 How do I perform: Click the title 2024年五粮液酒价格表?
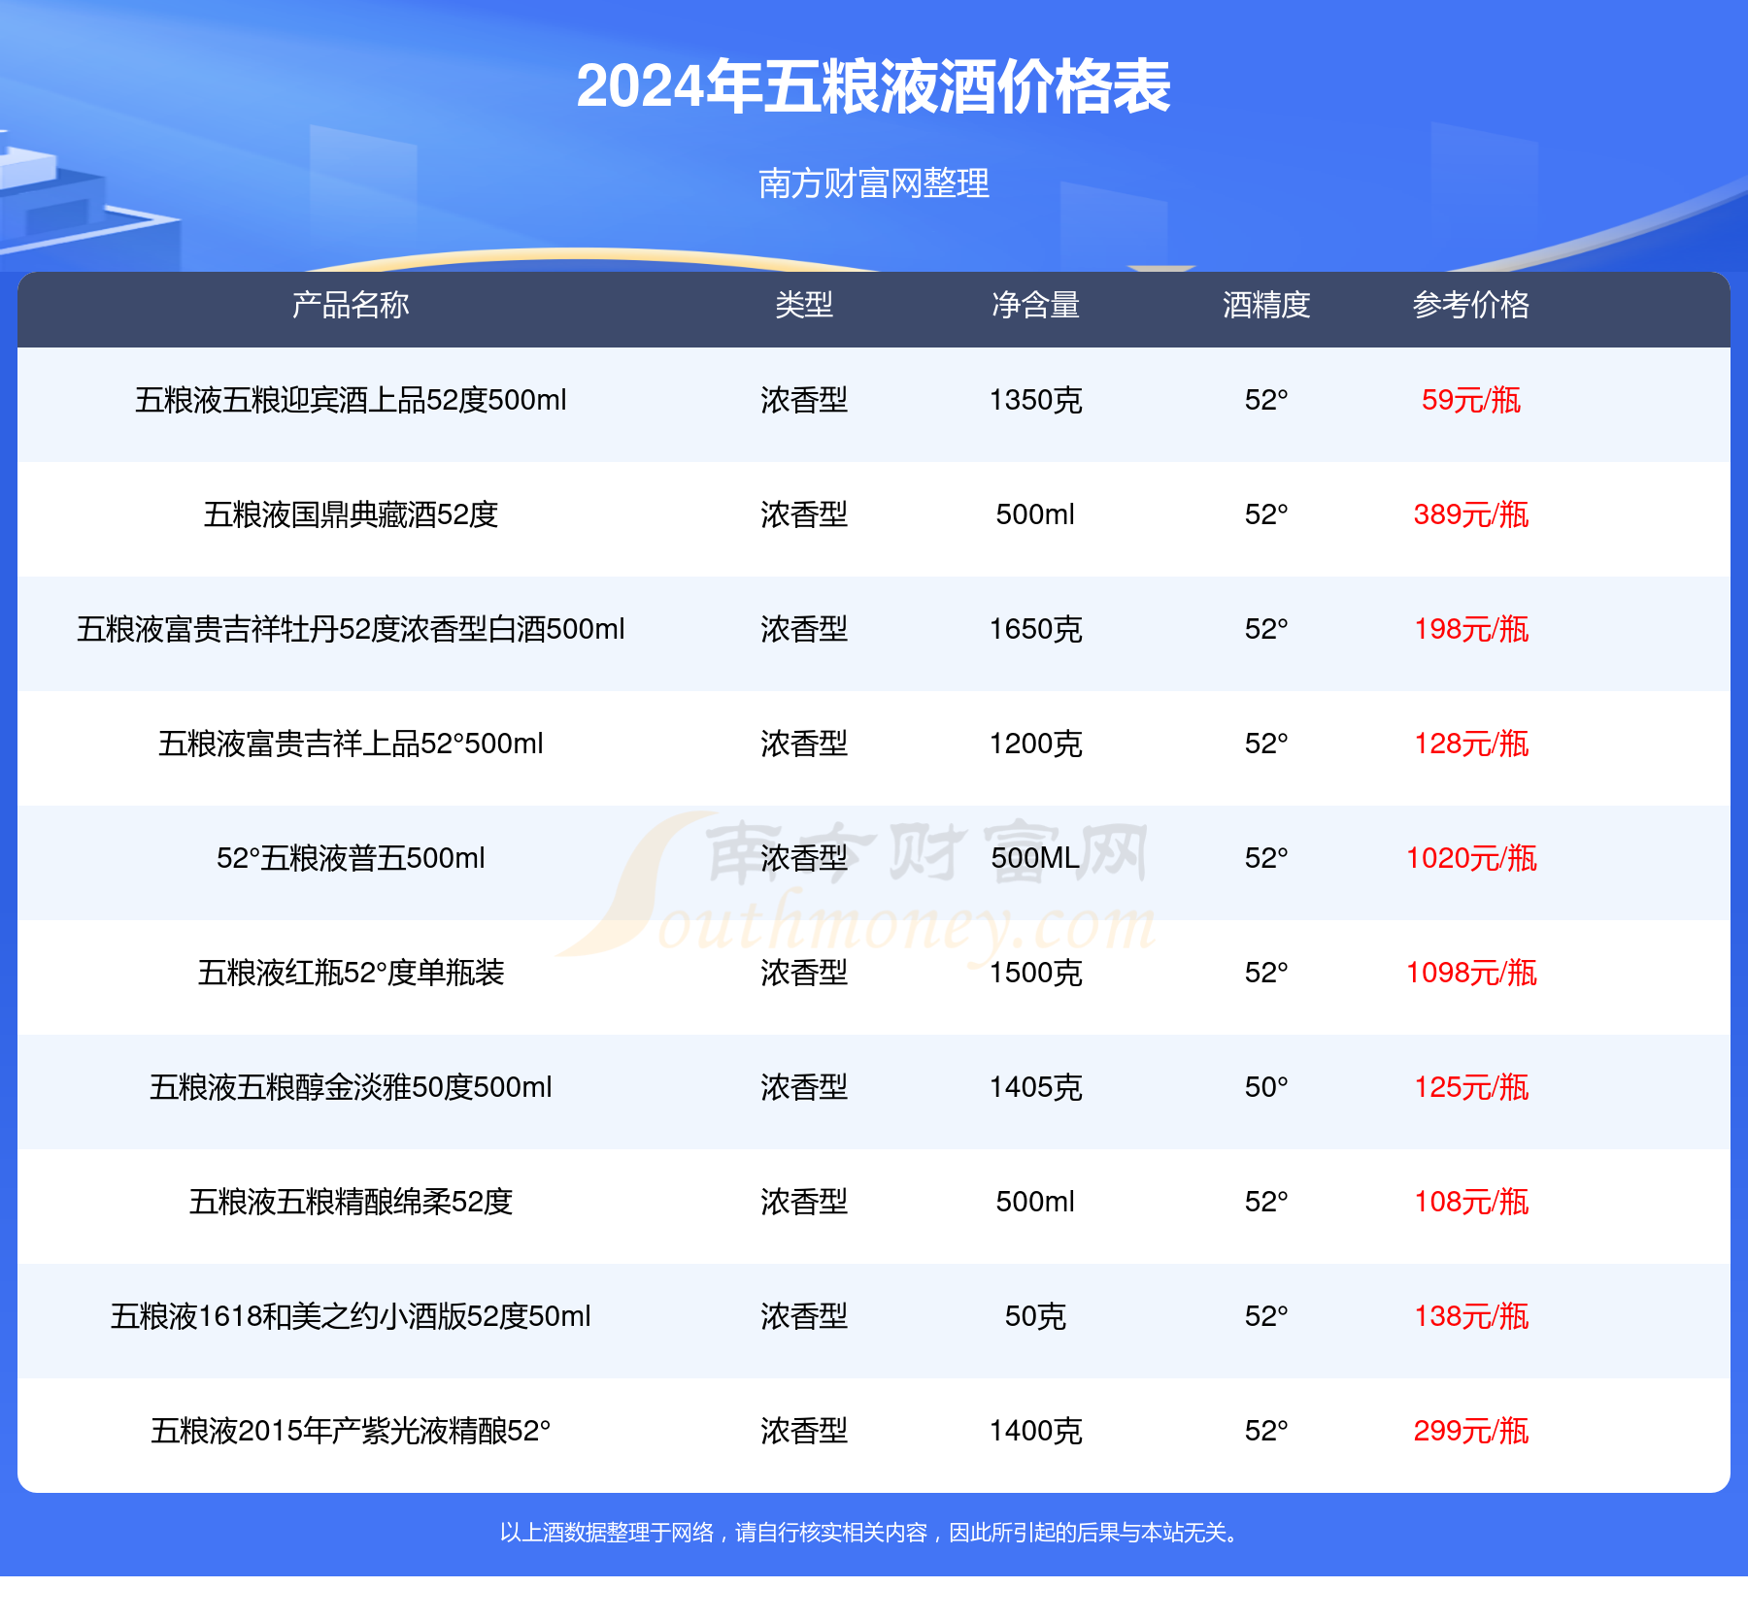[x=873, y=86]
